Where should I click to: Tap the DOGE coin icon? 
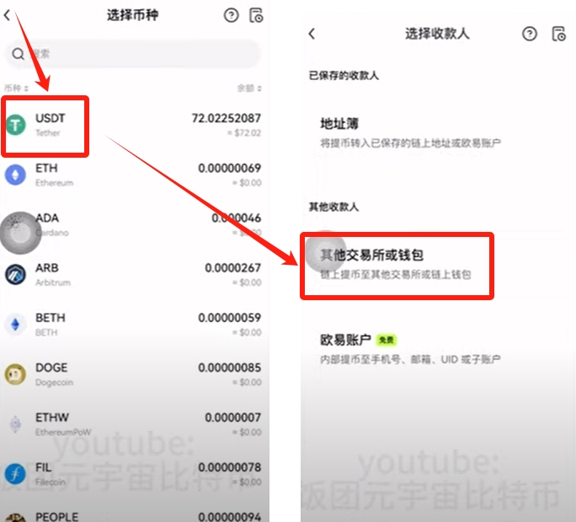click(15, 374)
